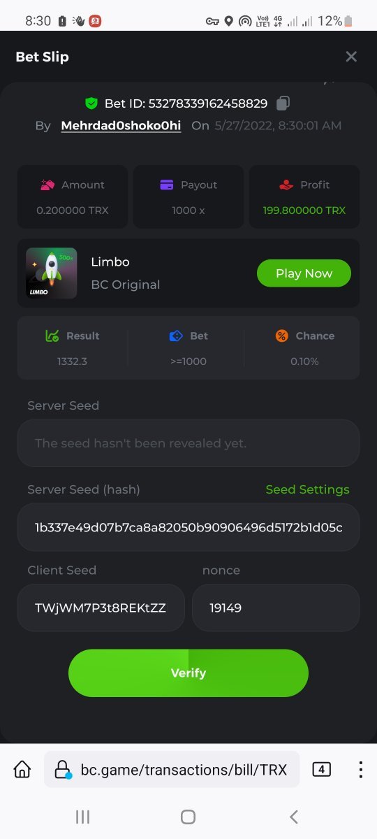Screen dimensions: 377x839
Task: Tap the unrevealed Server Seed field
Action: (x=188, y=443)
